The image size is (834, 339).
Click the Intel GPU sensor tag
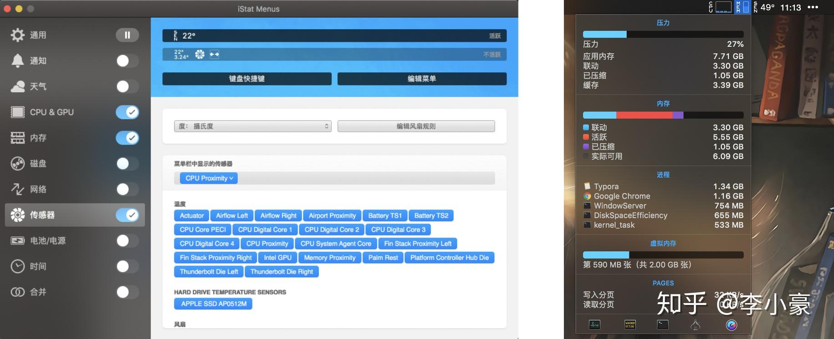pyautogui.click(x=278, y=258)
